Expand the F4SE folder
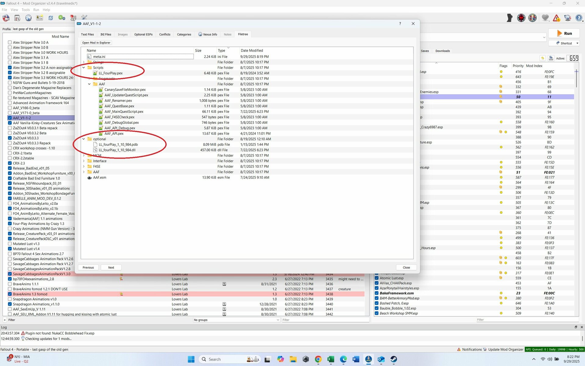Screen dimensions: 585x366 tap(84, 167)
